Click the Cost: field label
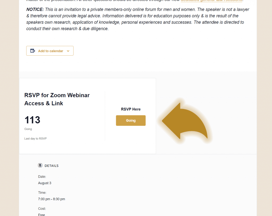 (42, 209)
